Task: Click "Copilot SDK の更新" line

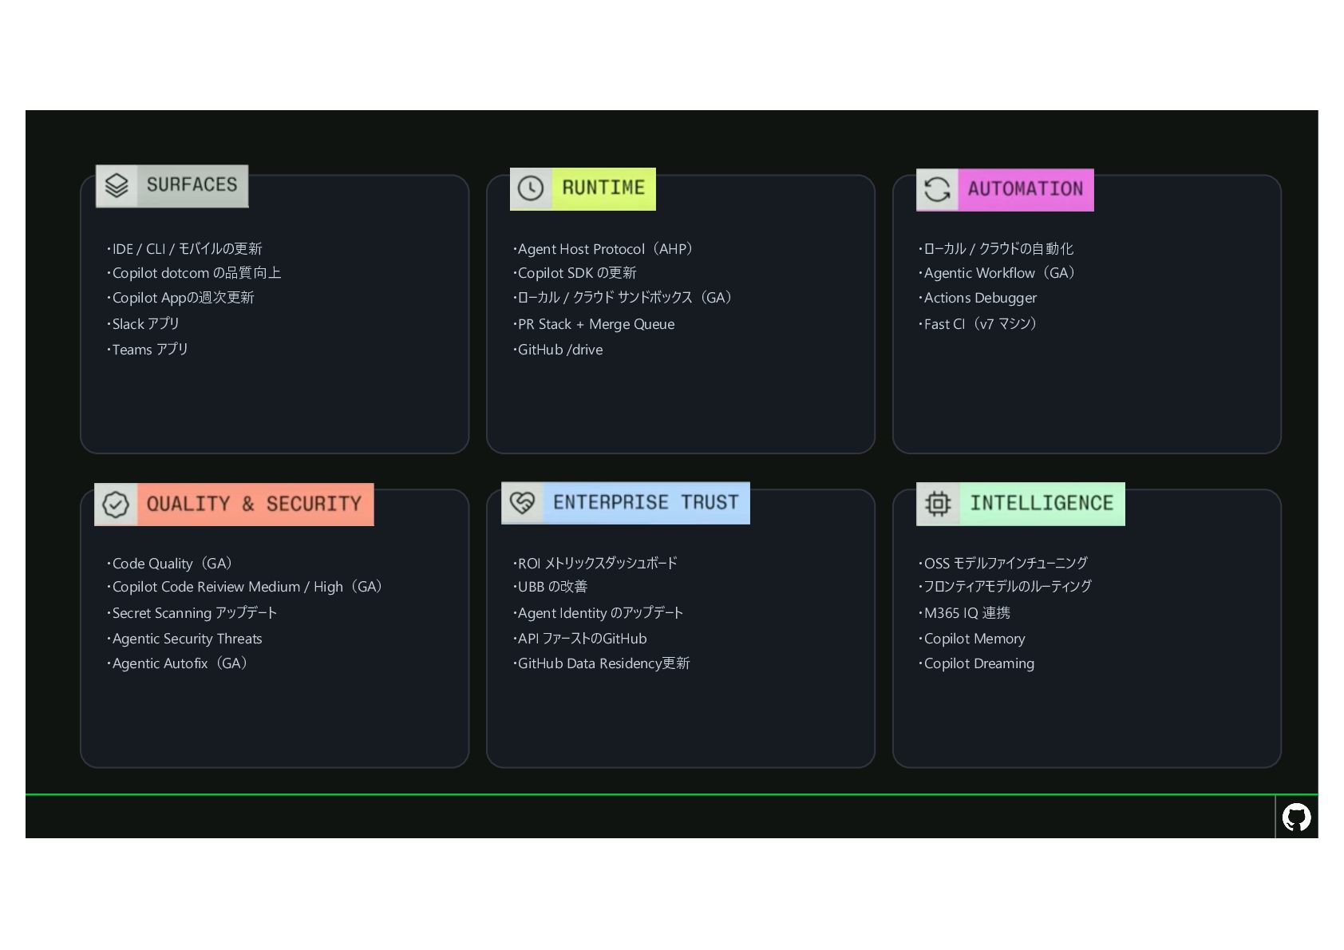Action: click(x=575, y=273)
